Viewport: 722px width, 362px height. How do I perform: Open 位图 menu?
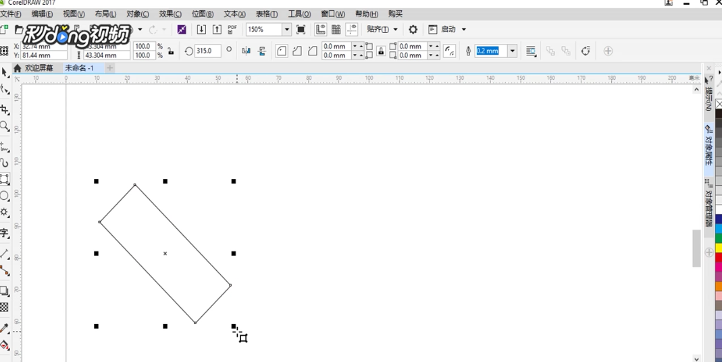pyautogui.click(x=202, y=14)
